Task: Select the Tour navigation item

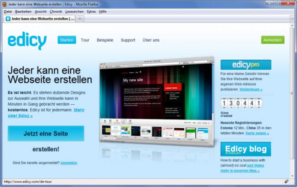Action: tap(85, 40)
